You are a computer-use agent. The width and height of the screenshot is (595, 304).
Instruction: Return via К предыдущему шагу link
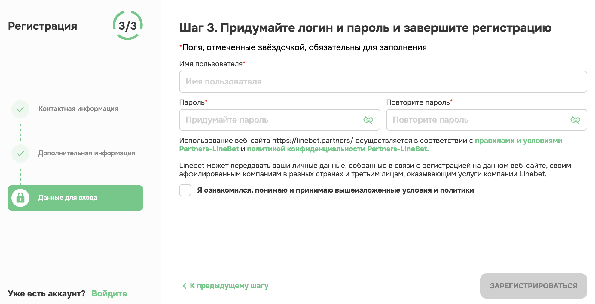click(x=229, y=286)
